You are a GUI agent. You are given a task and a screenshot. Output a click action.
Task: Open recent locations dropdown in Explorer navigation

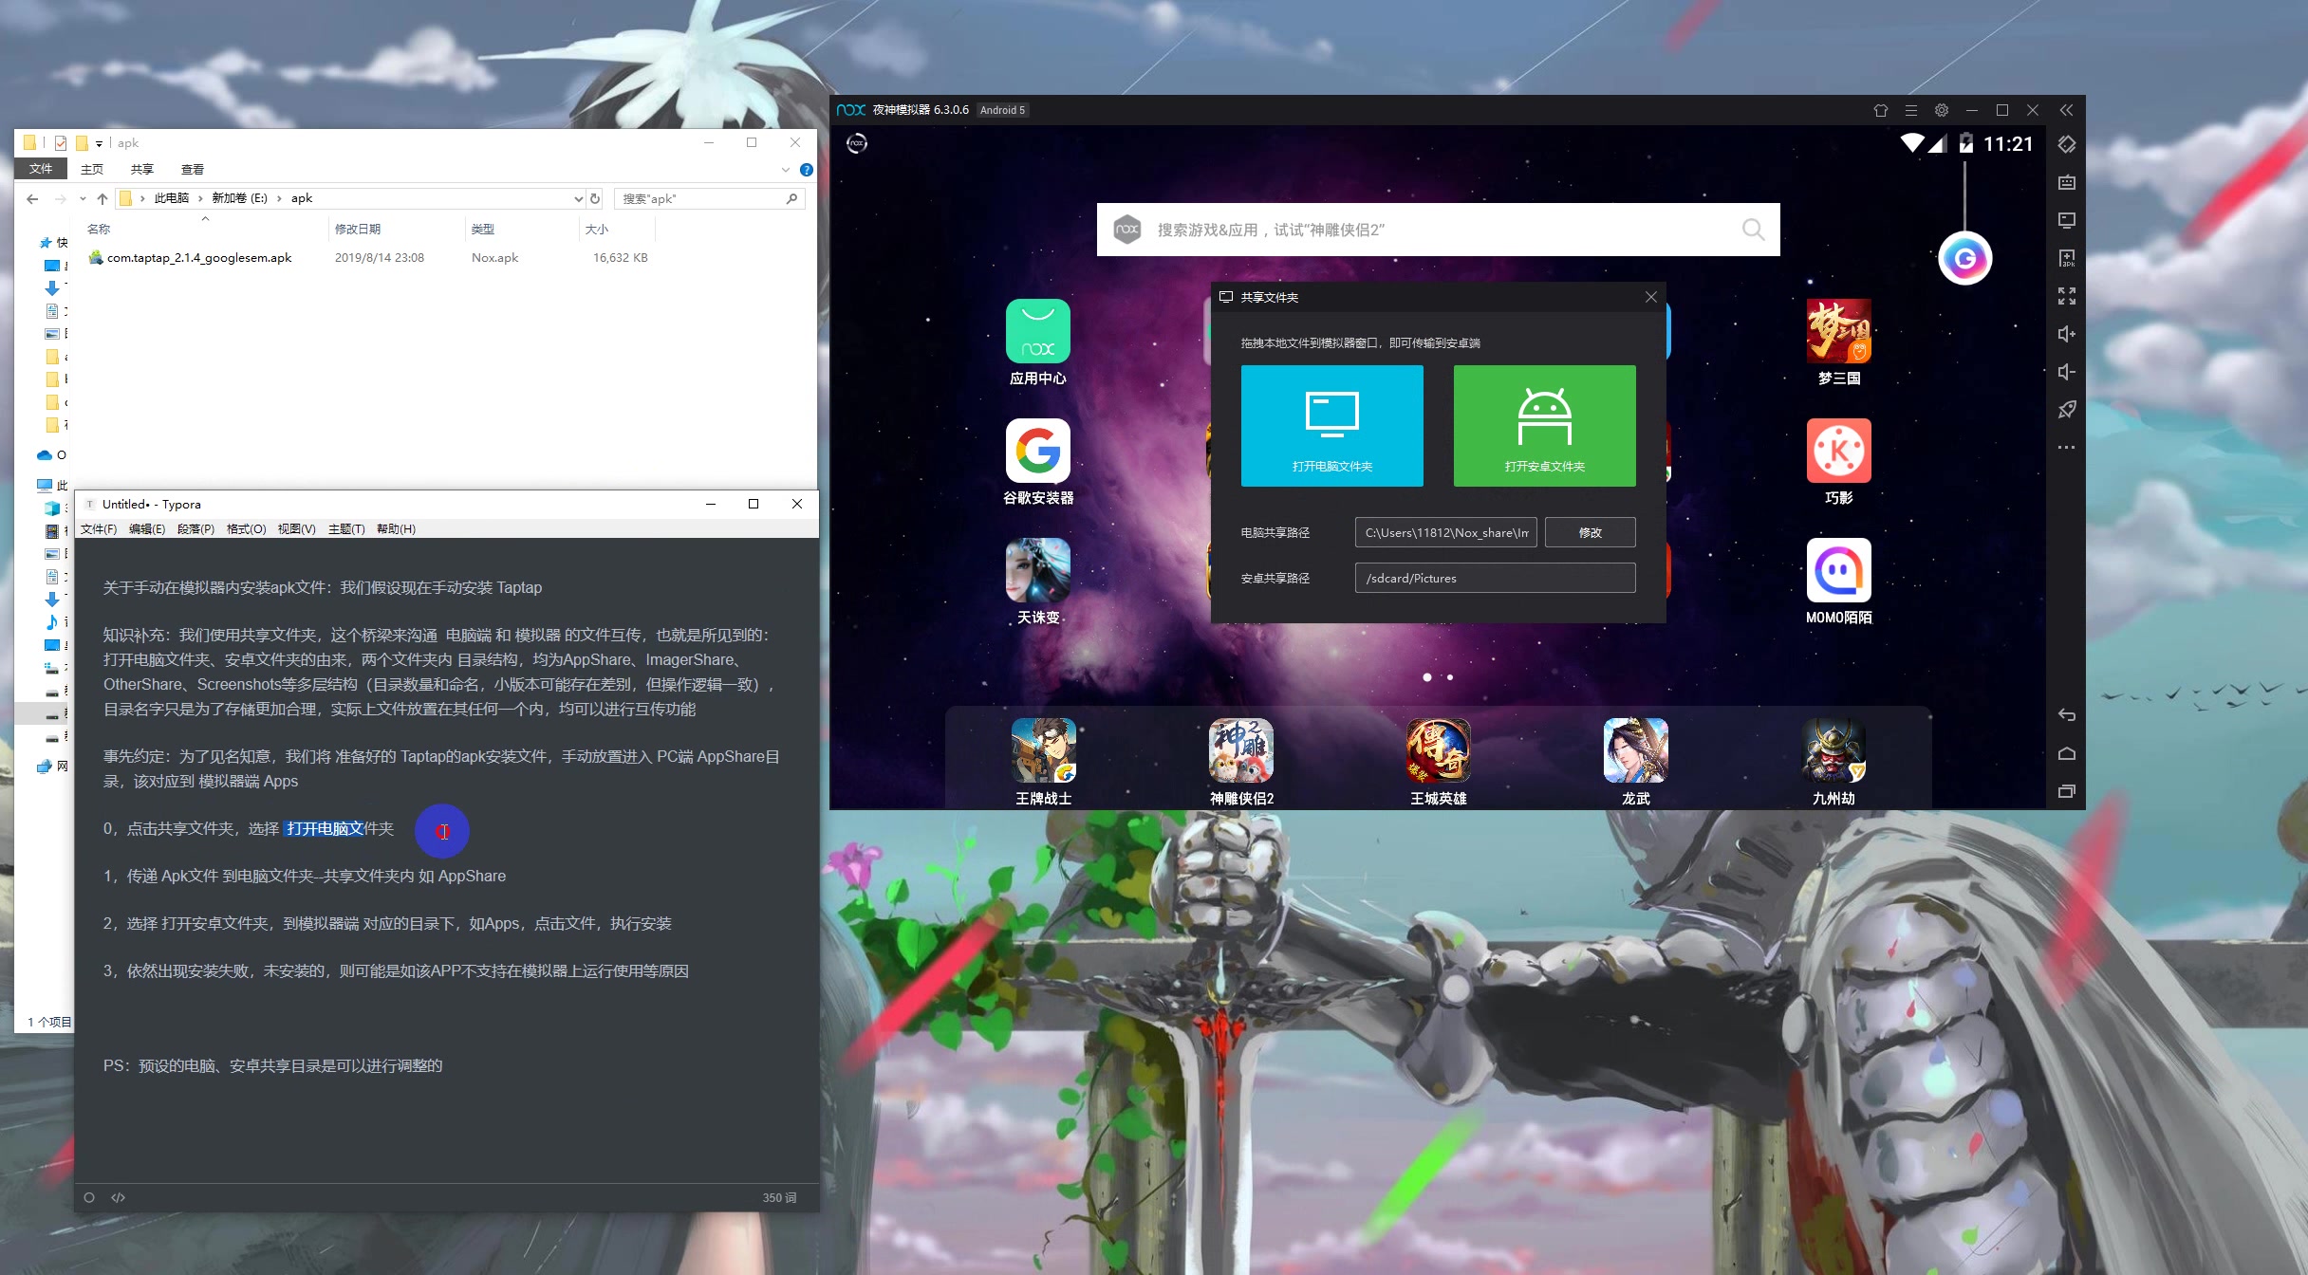pyautogui.click(x=83, y=198)
